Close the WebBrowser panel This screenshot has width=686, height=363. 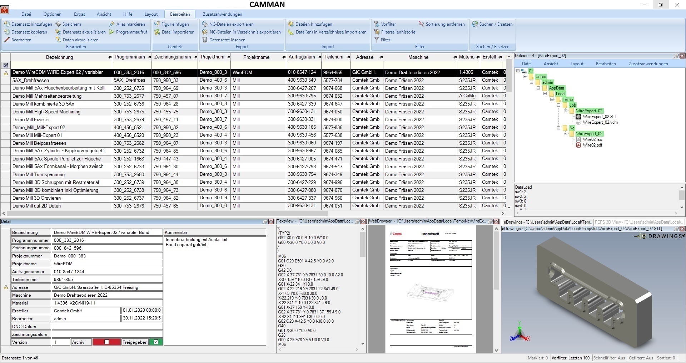coord(496,222)
